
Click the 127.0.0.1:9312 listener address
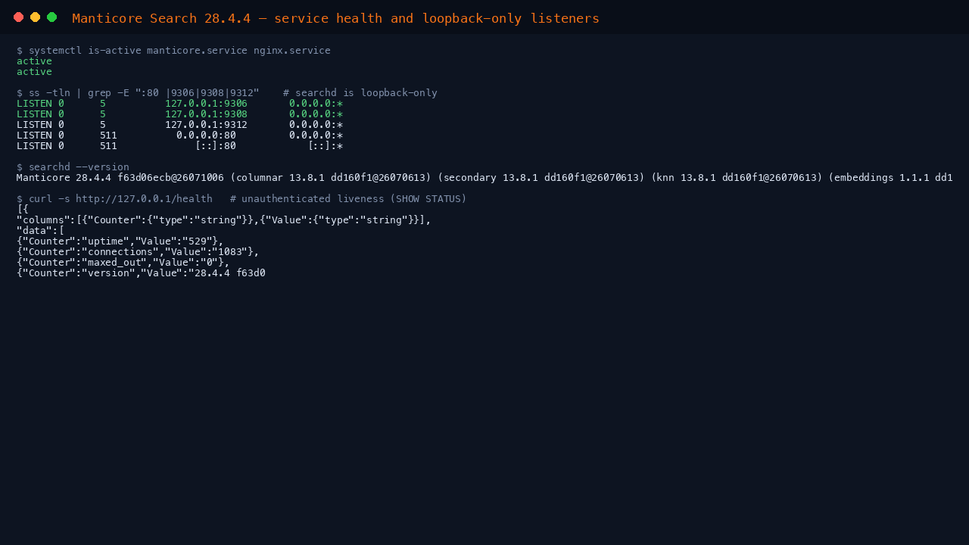[206, 125]
